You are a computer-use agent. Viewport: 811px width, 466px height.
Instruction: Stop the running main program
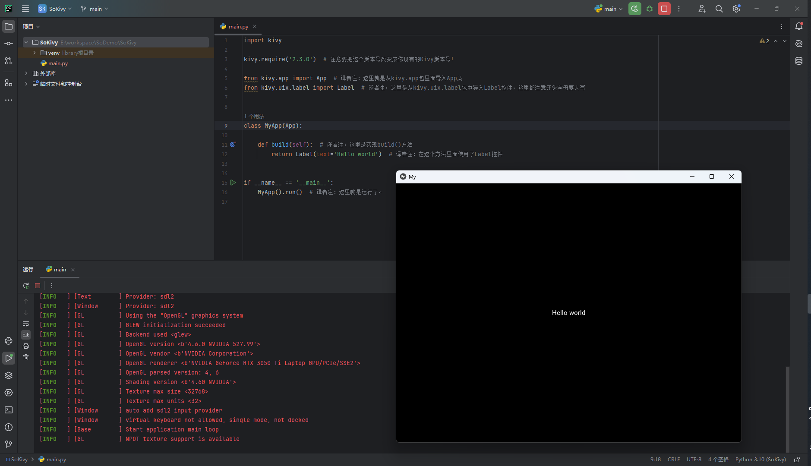point(664,9)
